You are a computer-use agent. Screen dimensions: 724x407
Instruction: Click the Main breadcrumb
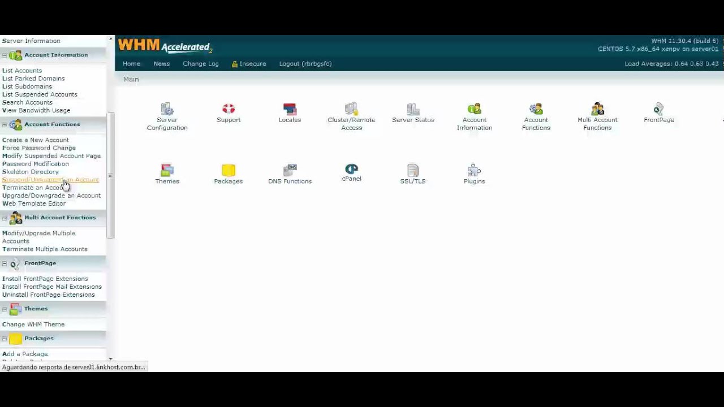pyautogui.click(x=131, y=79)
